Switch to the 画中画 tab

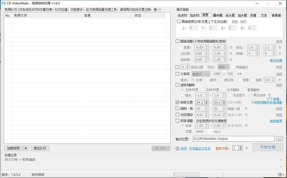coord(218,15)
